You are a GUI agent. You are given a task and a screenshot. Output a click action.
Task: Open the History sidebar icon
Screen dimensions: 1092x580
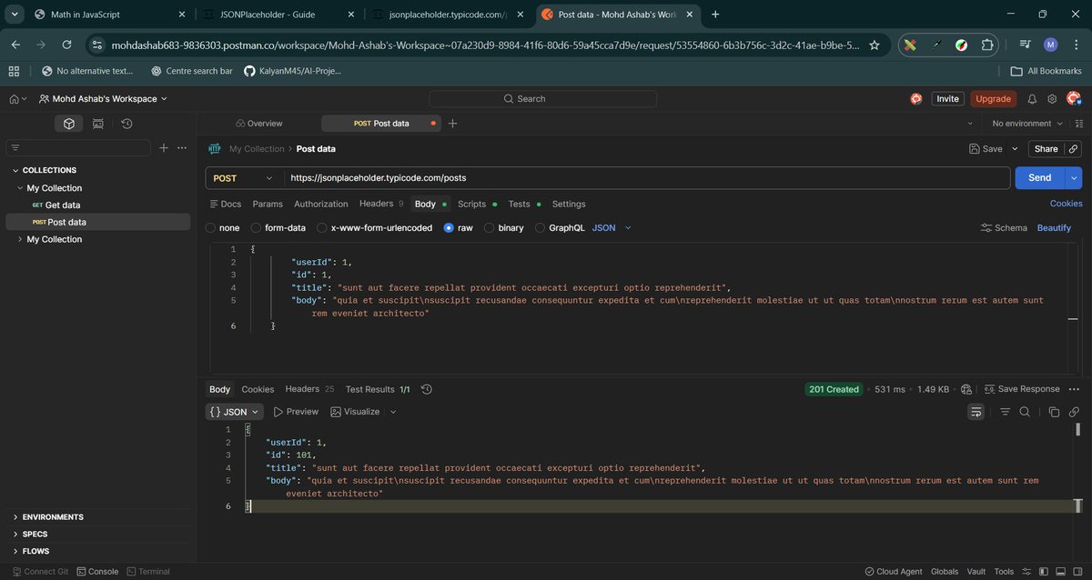click(x=126, y=124)
